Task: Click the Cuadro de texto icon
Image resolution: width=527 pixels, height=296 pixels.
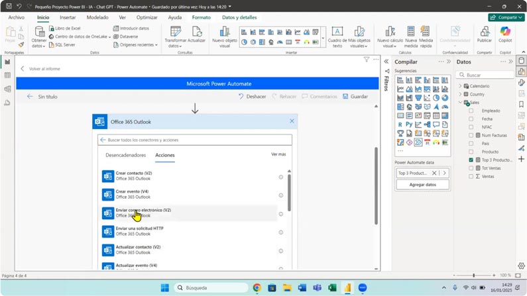Action: pyautogui.click(x=337, y=32)
